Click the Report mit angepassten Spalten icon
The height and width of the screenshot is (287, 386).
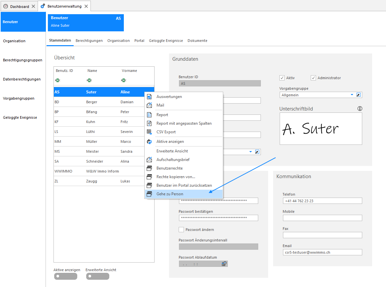pos(149,123)
